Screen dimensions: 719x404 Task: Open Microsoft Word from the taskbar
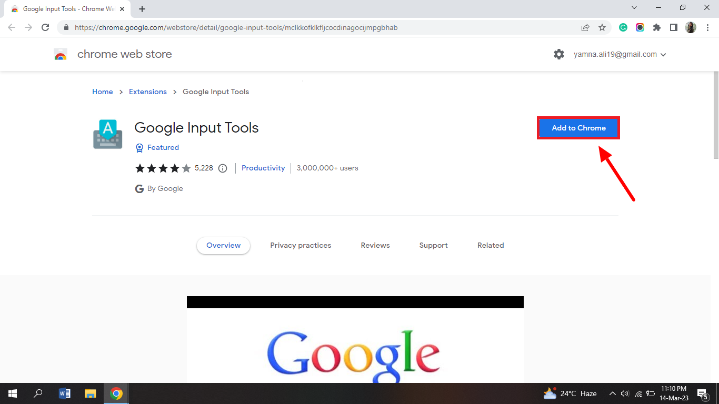coord(64,393)
